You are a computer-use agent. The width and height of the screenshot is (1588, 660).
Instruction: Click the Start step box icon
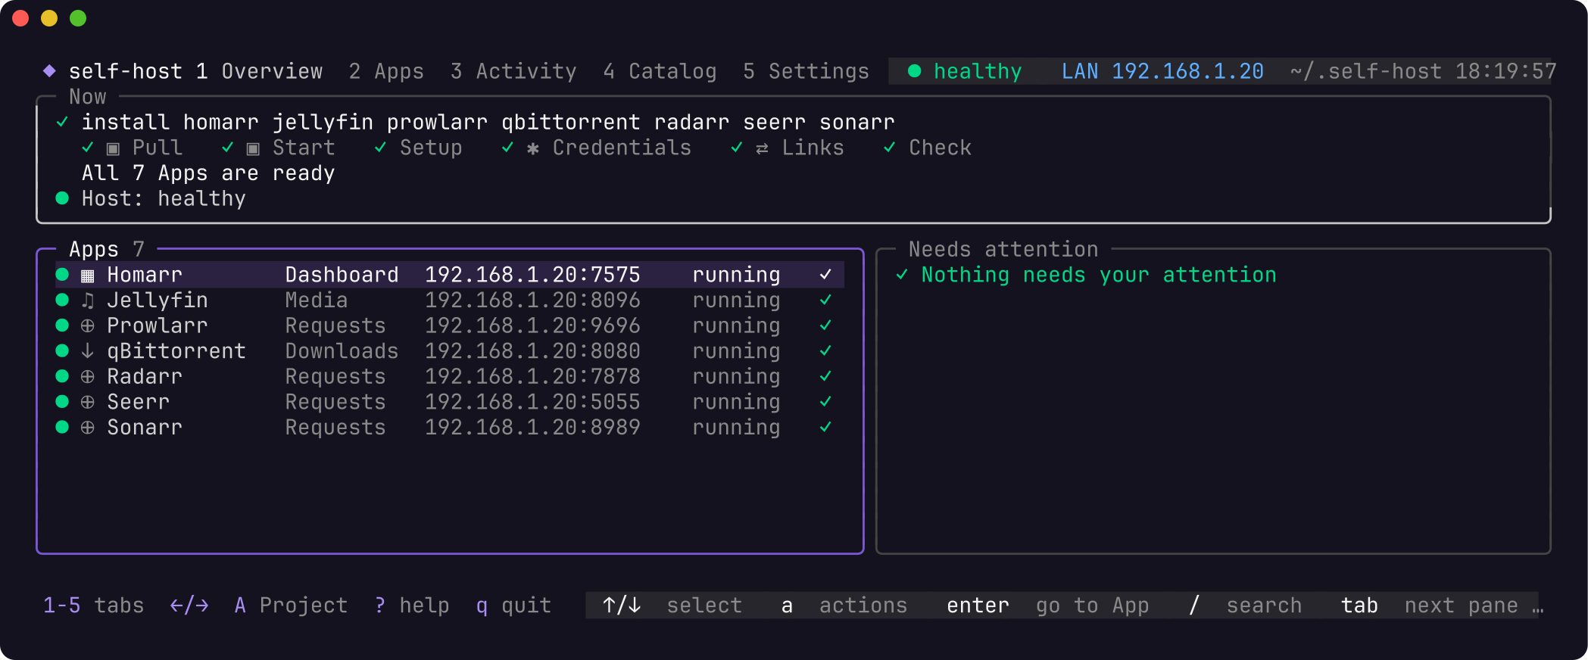(253, 148)
